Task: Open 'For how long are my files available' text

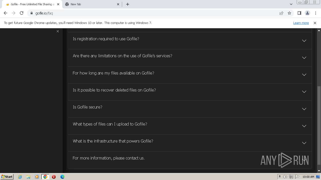Action: [113, 73]
